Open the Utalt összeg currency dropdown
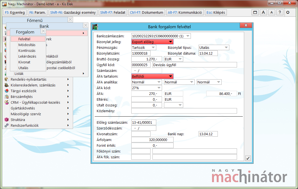298x189 pixels. (x=180, y=105)
